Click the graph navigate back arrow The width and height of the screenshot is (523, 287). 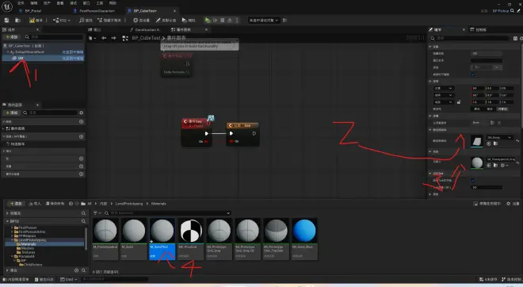click(x=104, y=38)
